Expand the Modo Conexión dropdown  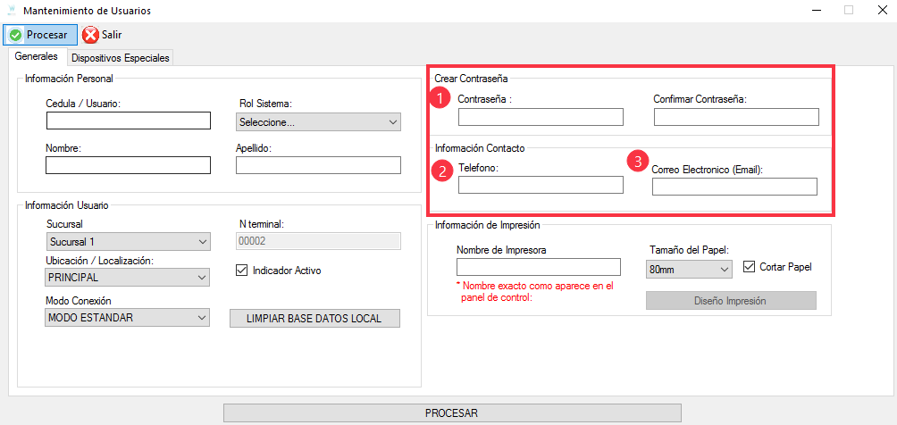click(x=127, y=318)
